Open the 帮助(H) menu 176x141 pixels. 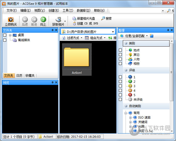click(x=99, y=11)
